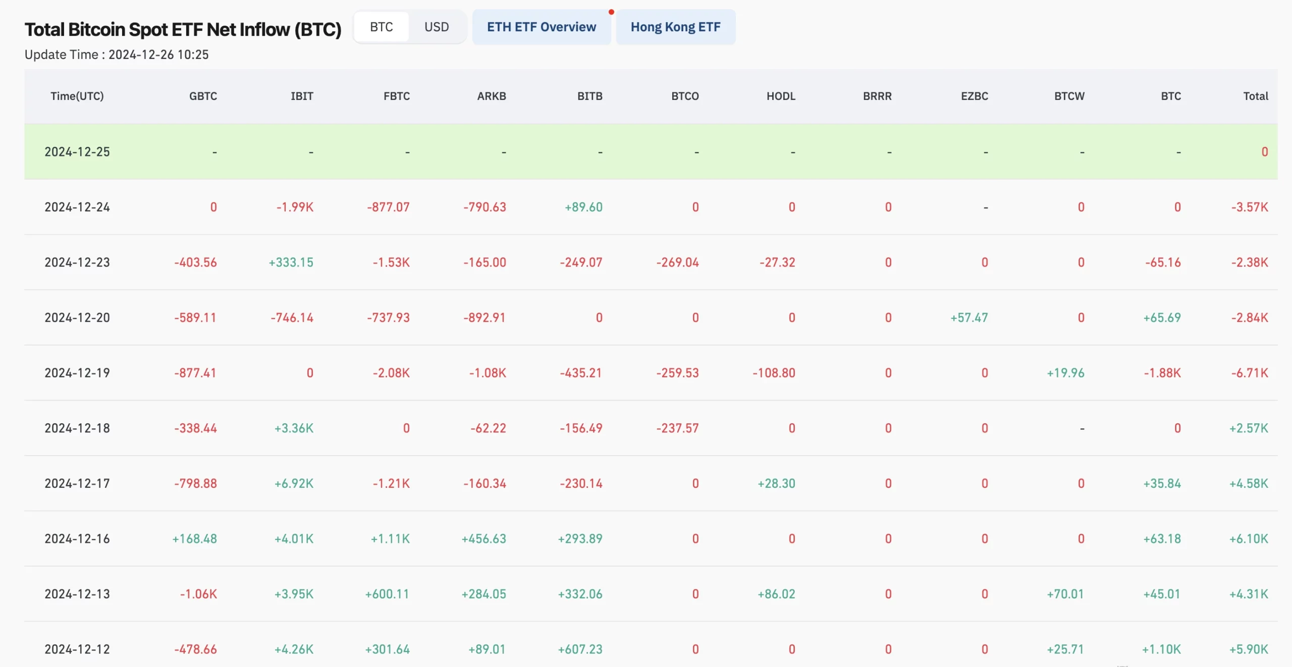Open the Hong Kong ETF tab
This screenshot has width=1292, height=667.
coord(675,27)
